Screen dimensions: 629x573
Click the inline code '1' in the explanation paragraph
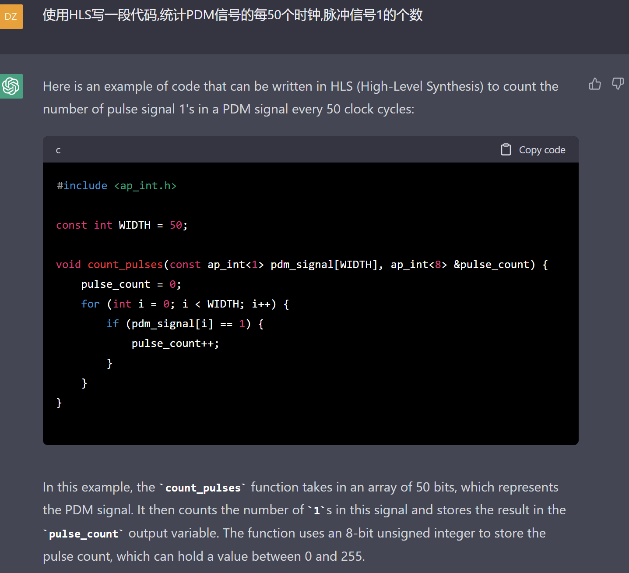[x=316, y=510]
